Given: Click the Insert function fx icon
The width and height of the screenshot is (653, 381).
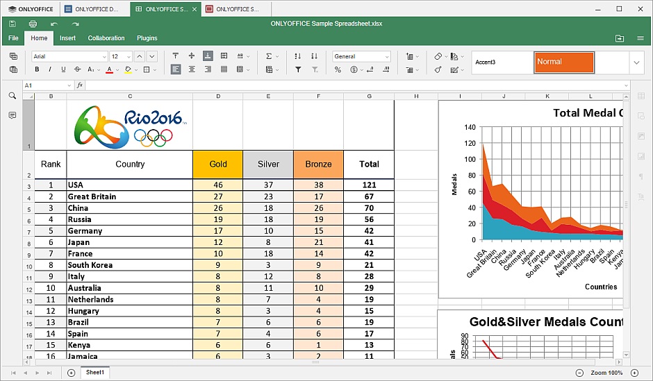Looking at the screenshot, I should (x=80, y=85).
